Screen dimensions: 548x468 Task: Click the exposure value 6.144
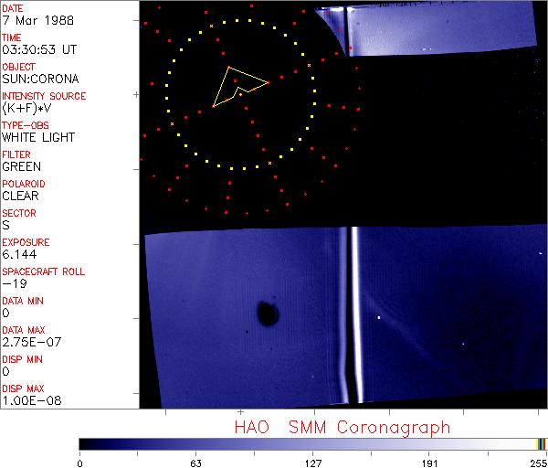coord(19,254)
